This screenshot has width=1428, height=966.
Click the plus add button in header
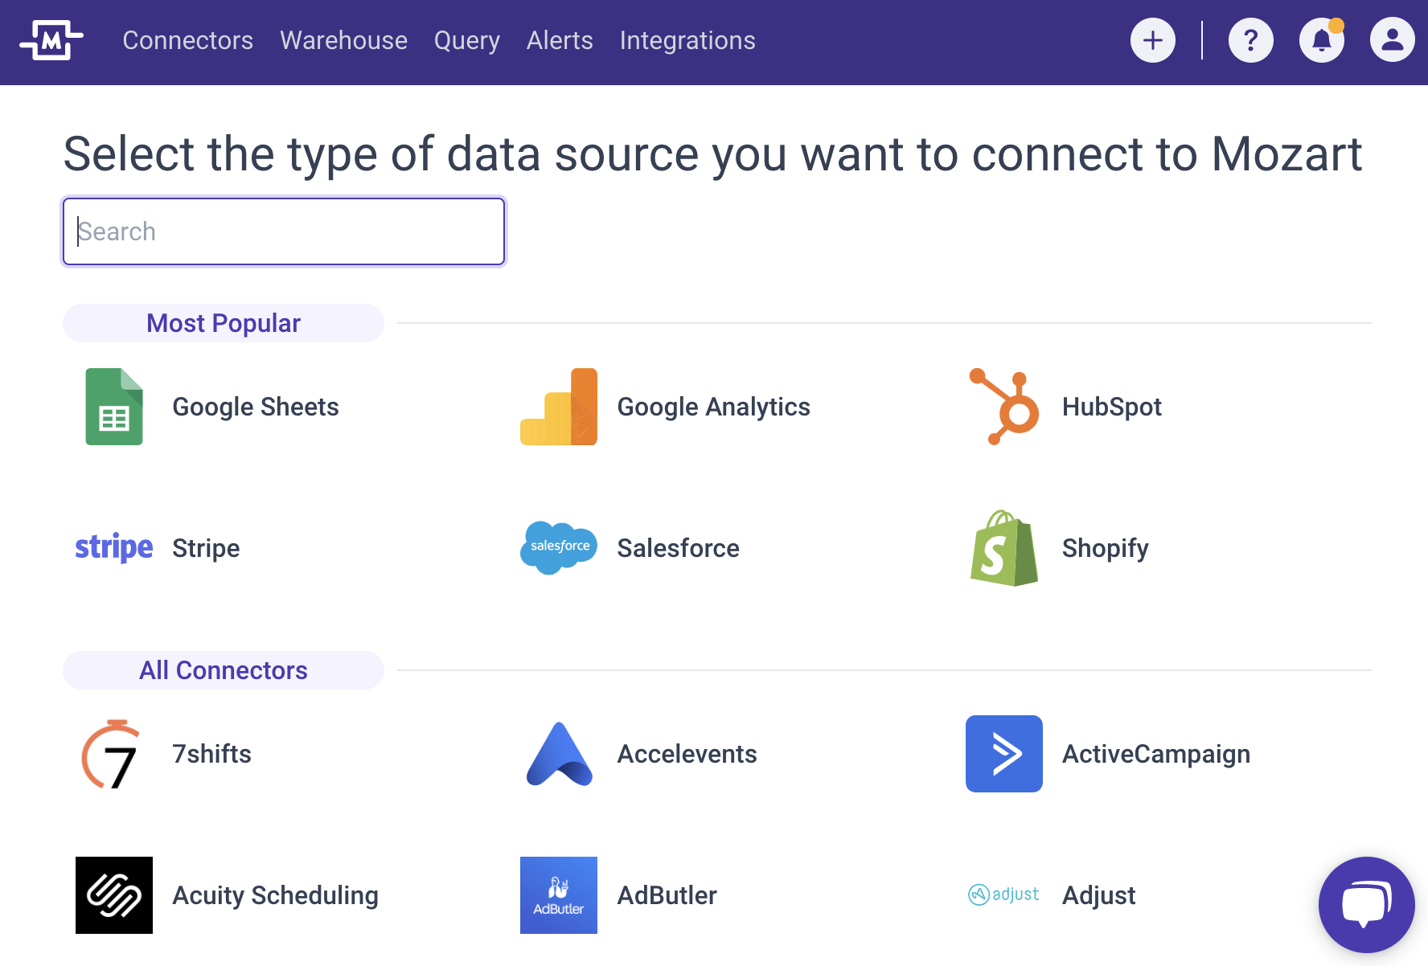[x=1152, y=40]
